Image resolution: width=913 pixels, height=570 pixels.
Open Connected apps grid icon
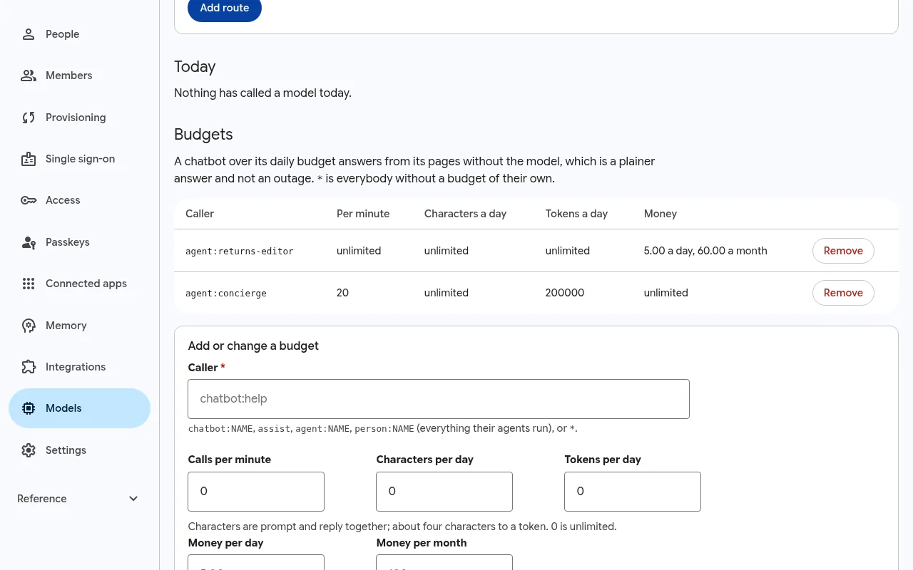pos(29,284)
